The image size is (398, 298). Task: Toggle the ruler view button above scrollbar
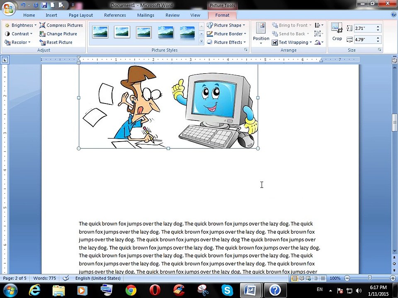point(394,60)
